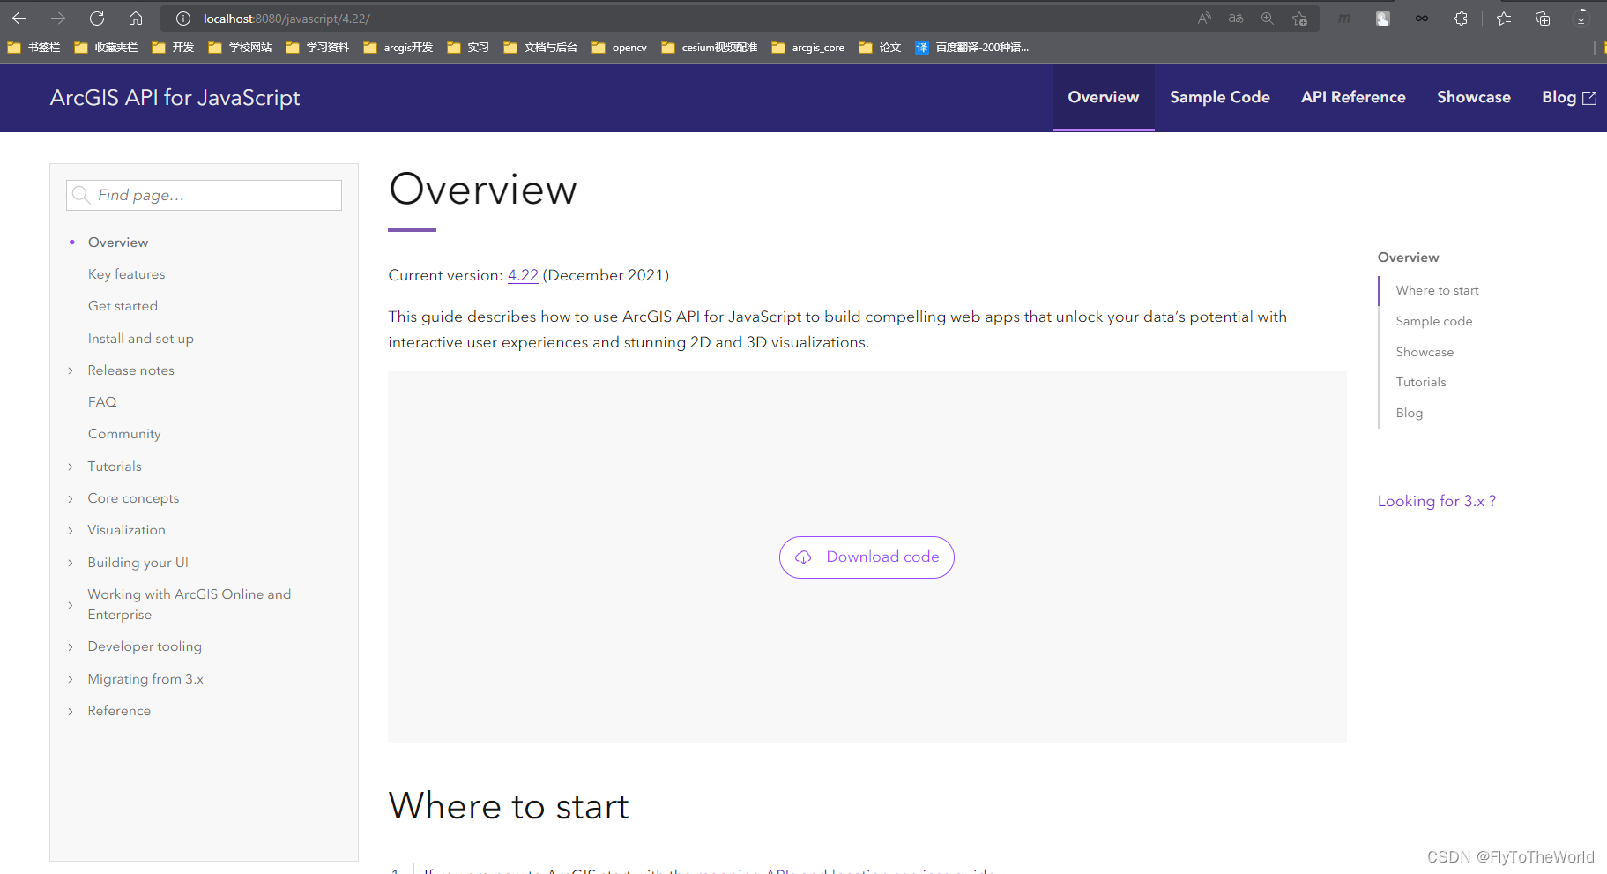The height and width of the screenshot is (874, 1607).
Task: Expand the Building your UI section
Action: click(x=71, y=563)
